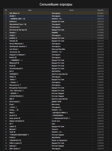Image resolution: width=112 pixels, height=151 pixels.
Task: Select the name 'bant1k III'
Action: pos(13,57)
